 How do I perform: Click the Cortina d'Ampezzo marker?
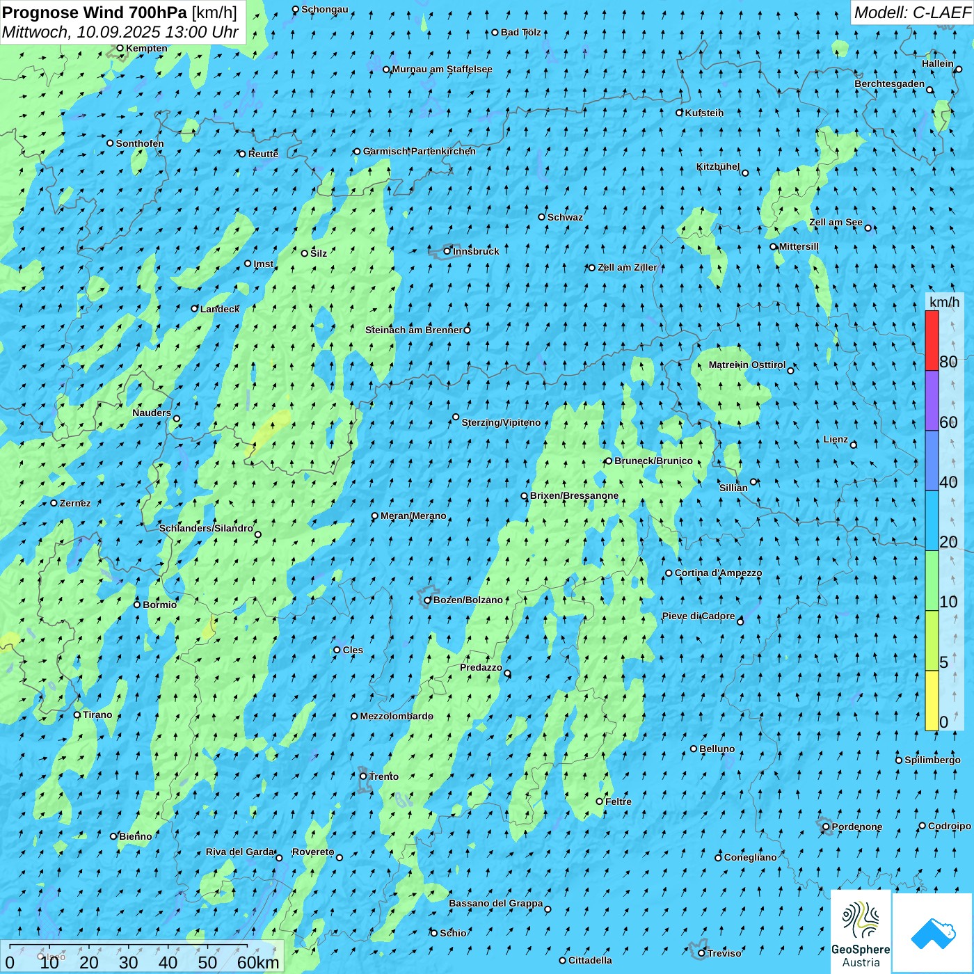tap(669, 573)
